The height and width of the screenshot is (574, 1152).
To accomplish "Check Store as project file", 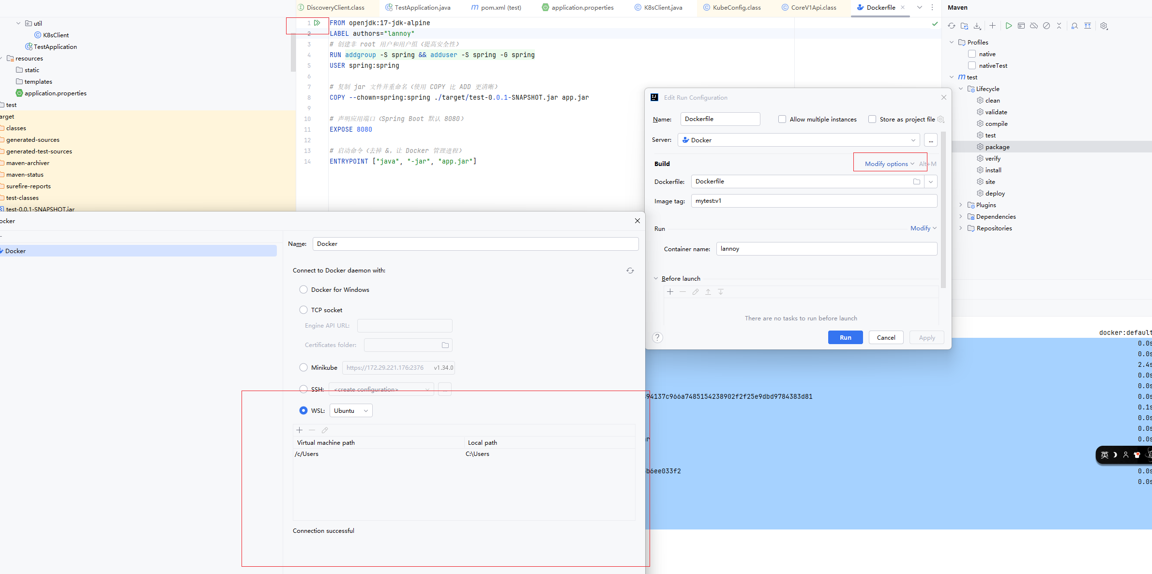I will [x=872, y=119].
